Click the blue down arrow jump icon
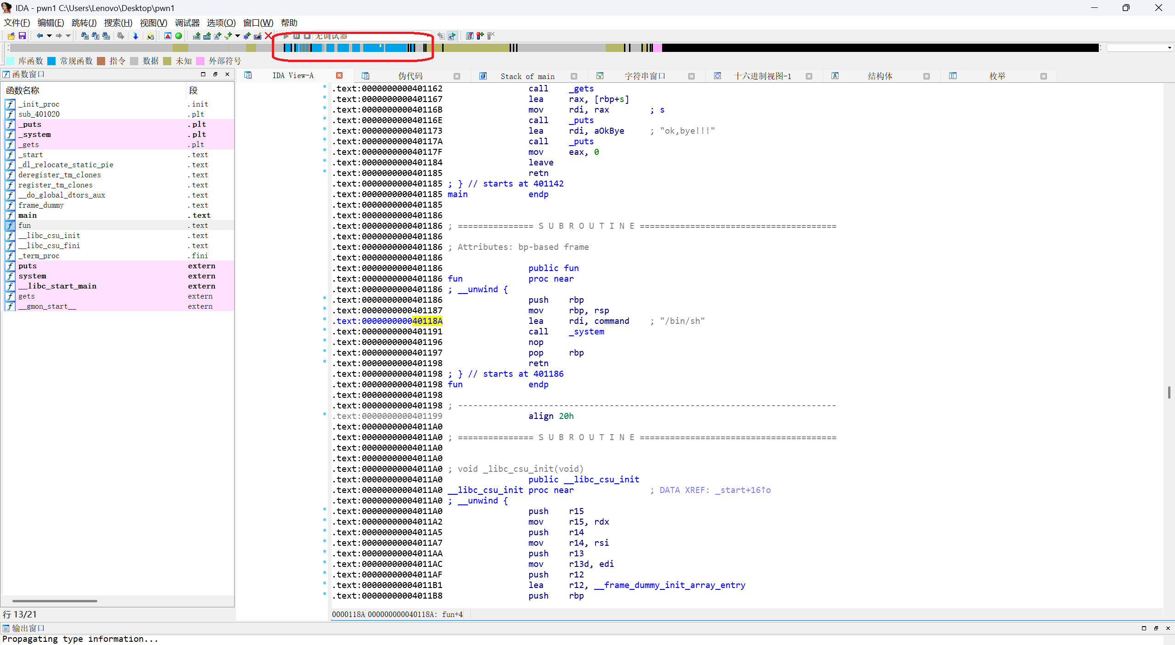 click(135, 36)
